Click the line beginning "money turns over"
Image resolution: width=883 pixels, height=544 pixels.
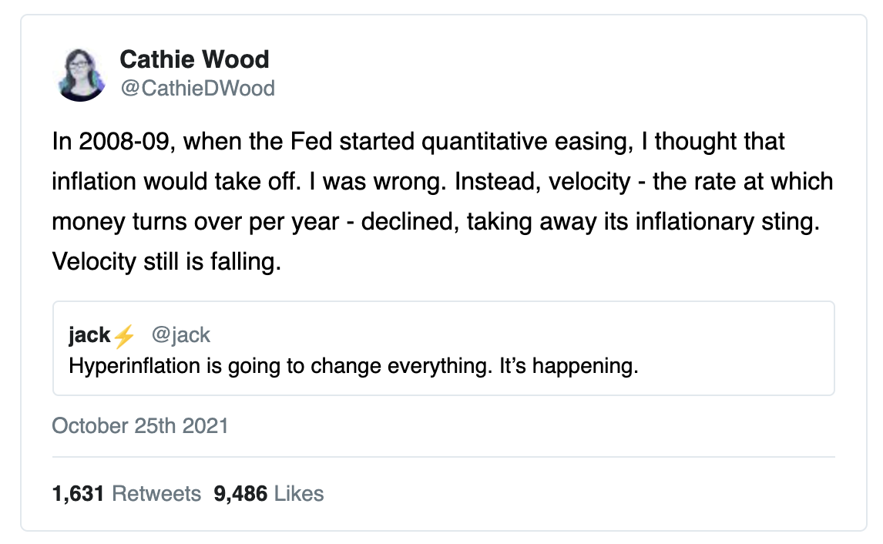436,222
